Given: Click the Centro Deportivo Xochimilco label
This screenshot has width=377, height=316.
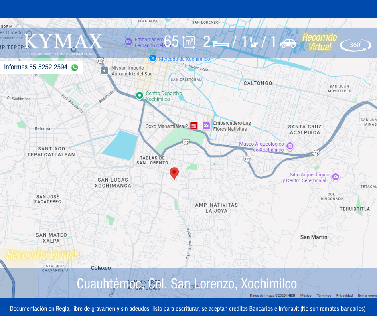Looking at the screenshot, I should 164,96.
